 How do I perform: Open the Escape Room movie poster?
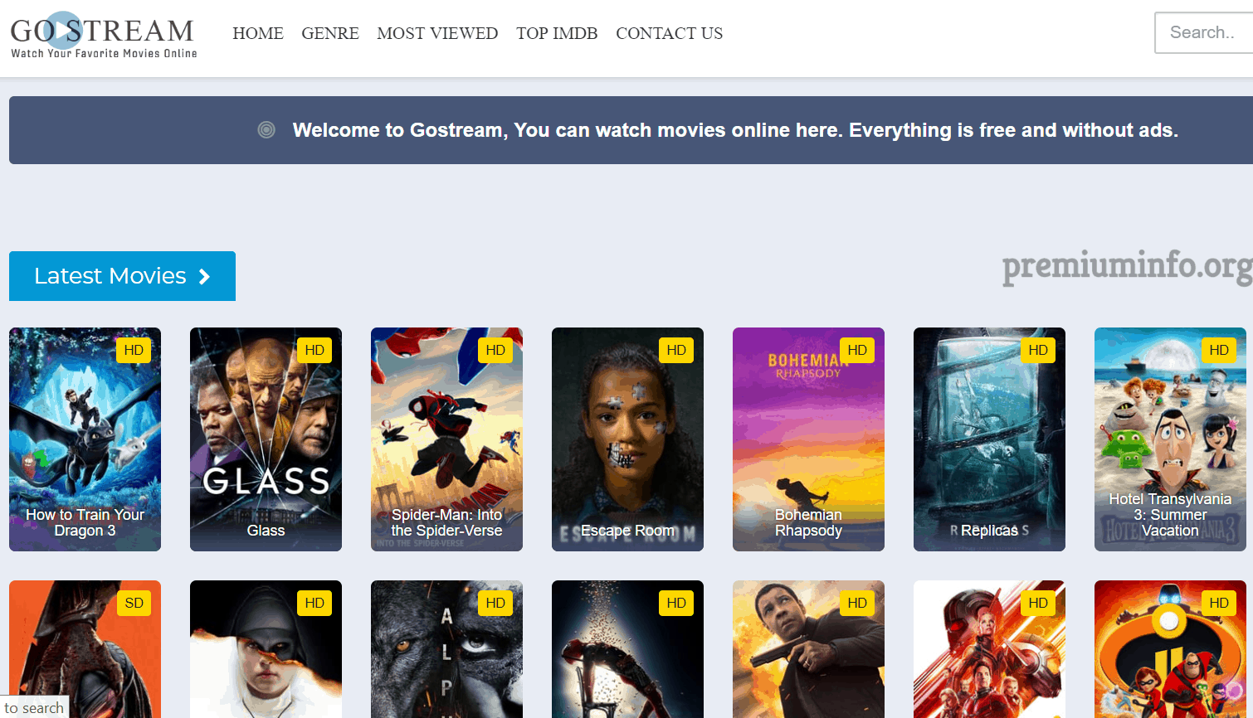(627, 439)
